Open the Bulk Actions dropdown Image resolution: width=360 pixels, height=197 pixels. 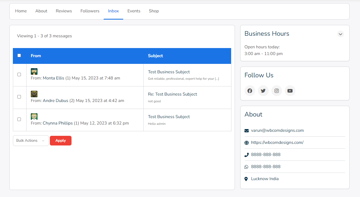point(31,141)
